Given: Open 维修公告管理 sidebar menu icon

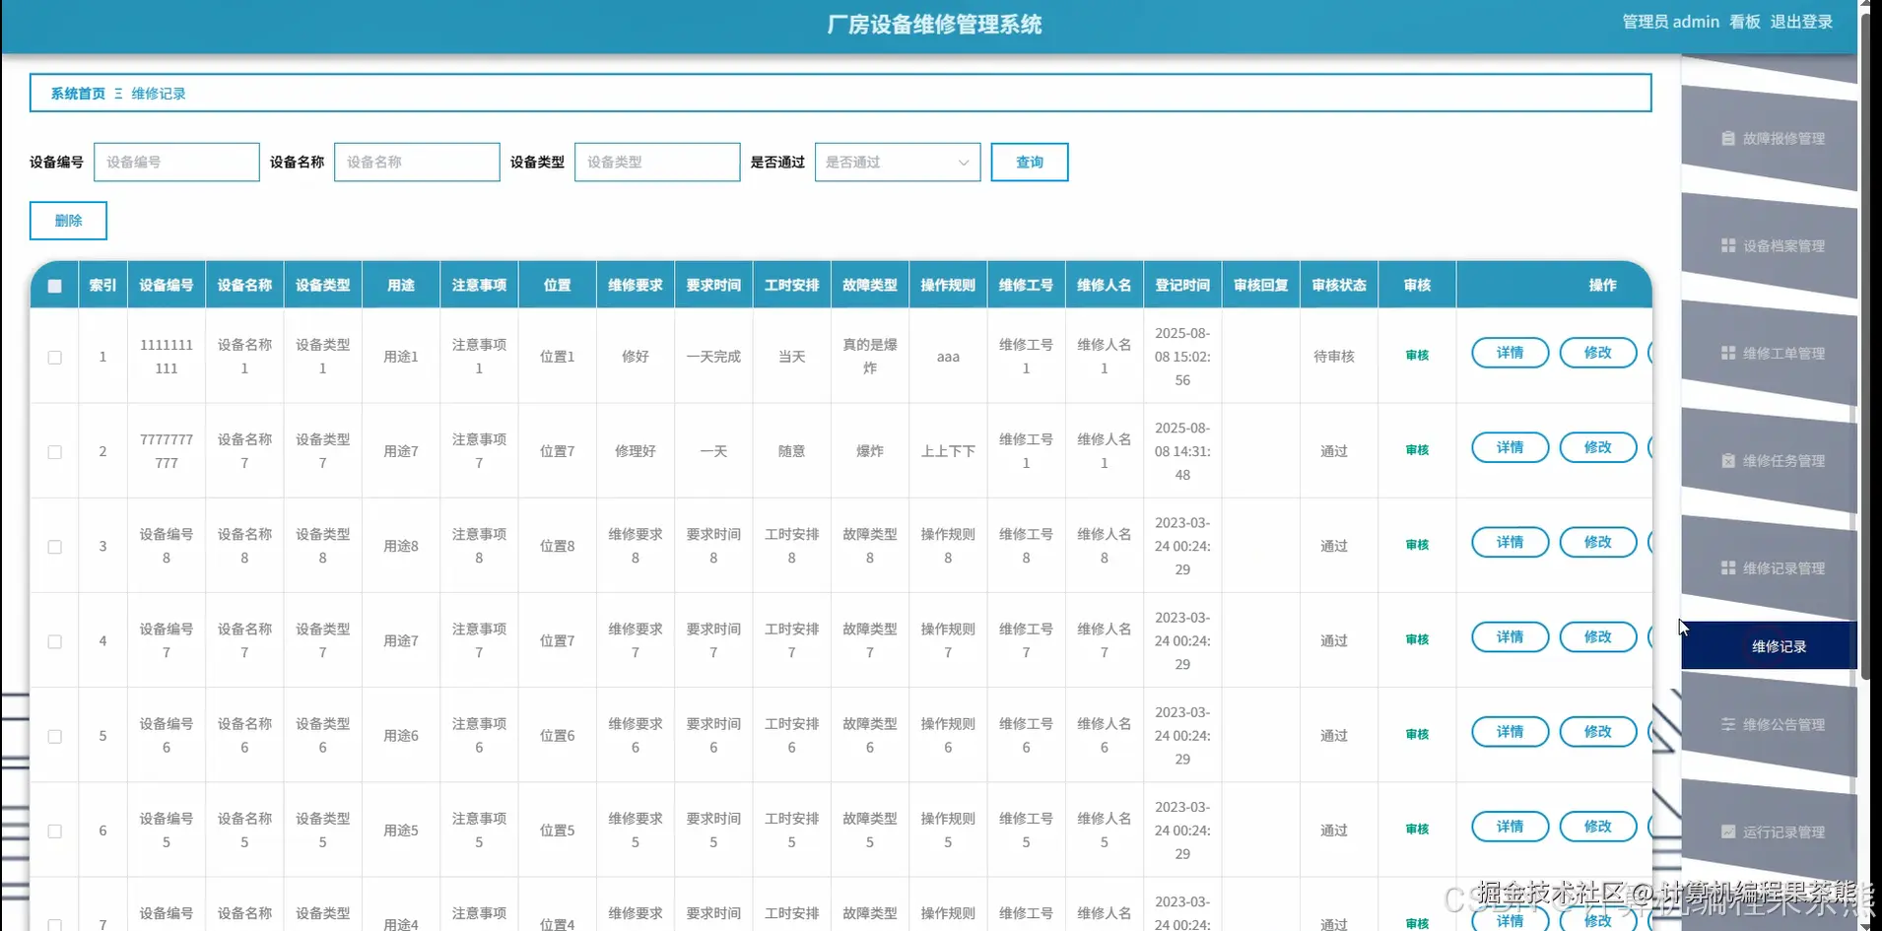Looking at the screenshot, I should [1727, 724].
